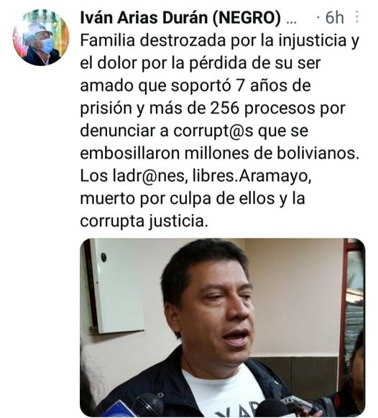
Task: Click the truncated handle ellipsis after the name
Action: [291, 22]
